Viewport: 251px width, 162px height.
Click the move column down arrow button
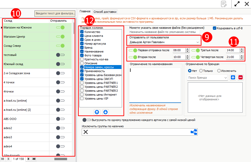pos(106,112)
